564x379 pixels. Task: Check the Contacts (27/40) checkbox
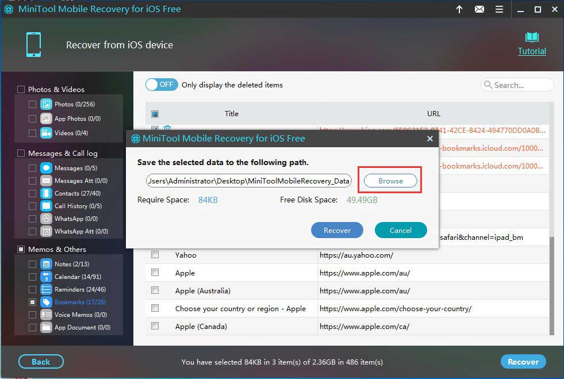(32, 193)
